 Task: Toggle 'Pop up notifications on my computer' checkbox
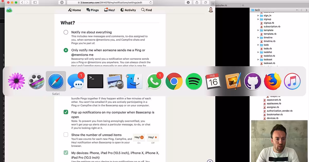tap(66, 112)
